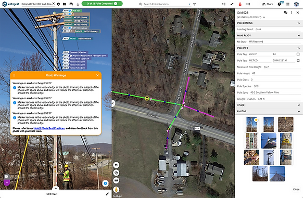Click the Share button
Screen dimensions: 303x198
[x=268, y=4]
